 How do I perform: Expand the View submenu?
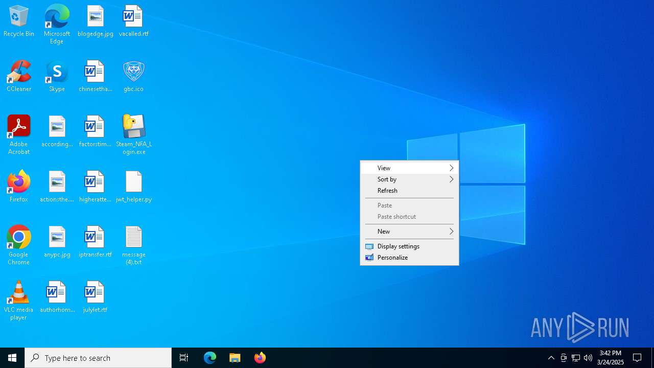click(409, 168)
